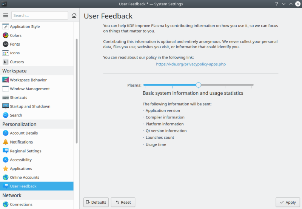This screenshot has height=209, width=302.
Task: Click "Platform information" text
Action: tap(165, 124)
